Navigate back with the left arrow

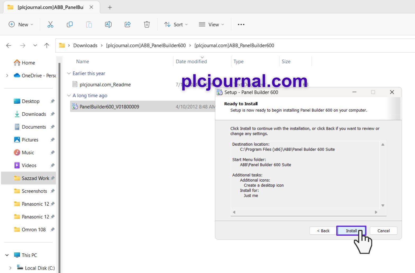[x=9, y=45]
